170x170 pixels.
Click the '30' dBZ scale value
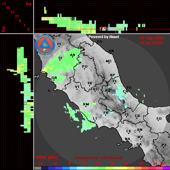[112, 164]
